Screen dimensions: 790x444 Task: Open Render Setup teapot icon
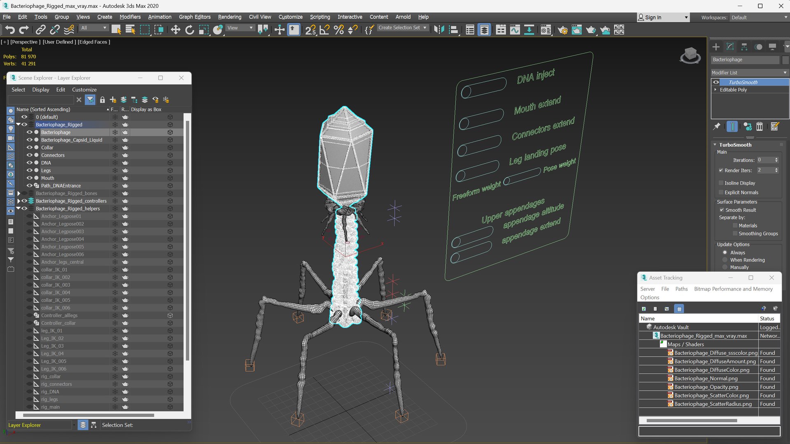tap(562, 30)
